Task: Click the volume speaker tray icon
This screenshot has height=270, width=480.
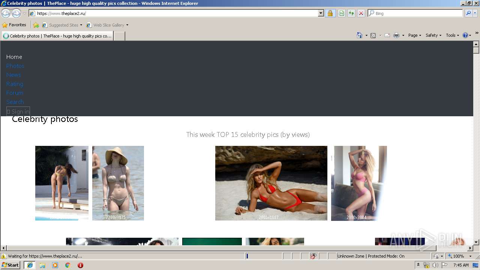Action: (435, 265)
